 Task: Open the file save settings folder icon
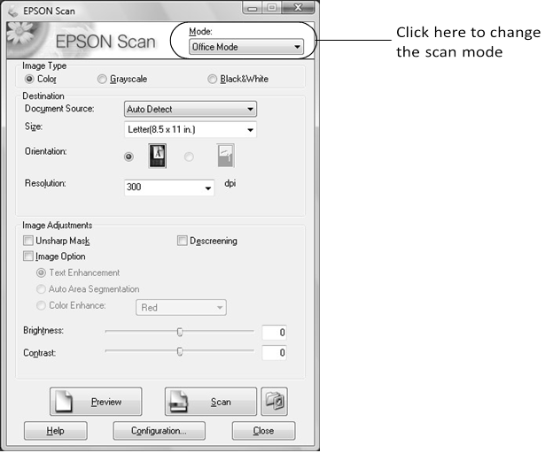[274, 402]
